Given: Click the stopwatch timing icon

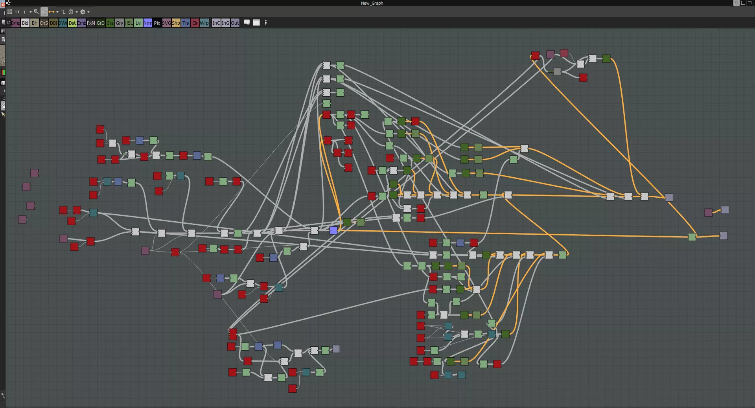Looking at the screenshot, I should (71, 12).
